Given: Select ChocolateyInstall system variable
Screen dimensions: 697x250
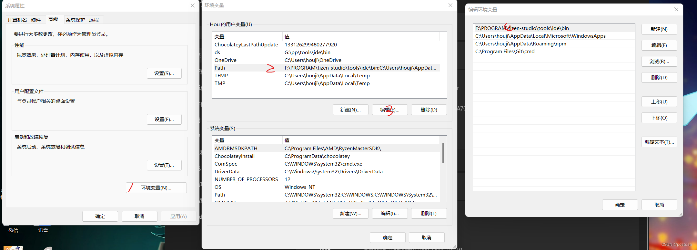Looking at the screenshot, I should coord(326,156).
